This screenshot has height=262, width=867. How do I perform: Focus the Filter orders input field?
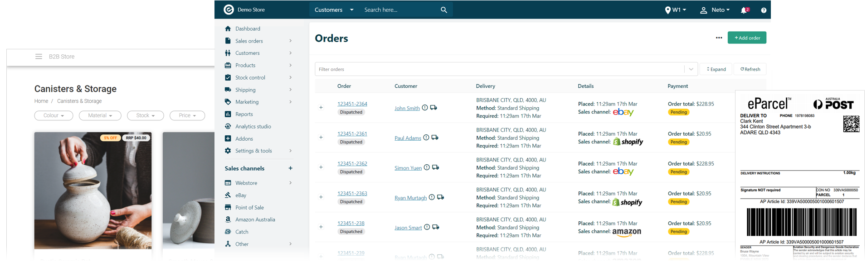(500, 69)
